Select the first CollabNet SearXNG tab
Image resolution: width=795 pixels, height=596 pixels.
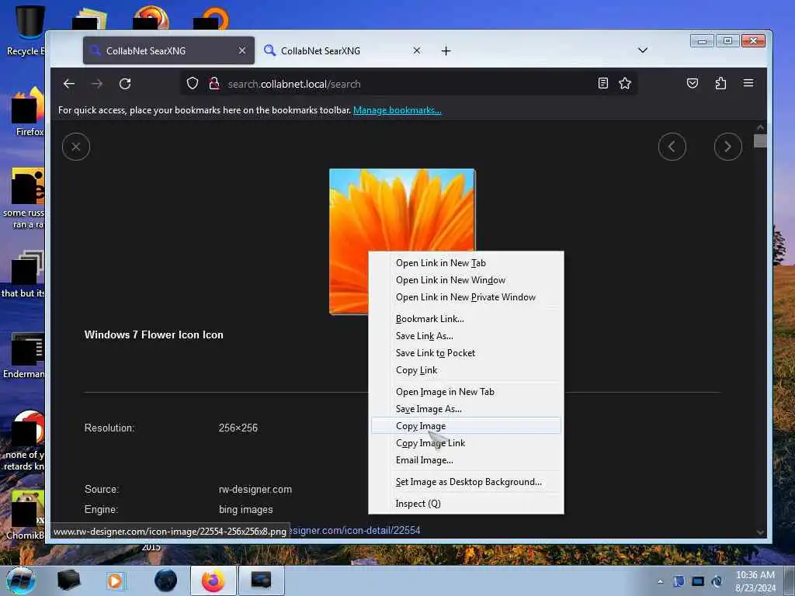[168, 50]
